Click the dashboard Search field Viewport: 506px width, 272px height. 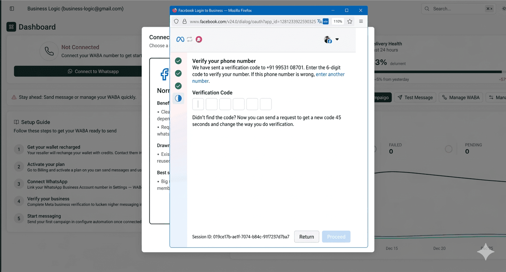point(458,9)
